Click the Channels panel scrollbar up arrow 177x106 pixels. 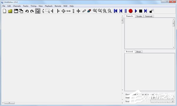click(x=174, y=19)
